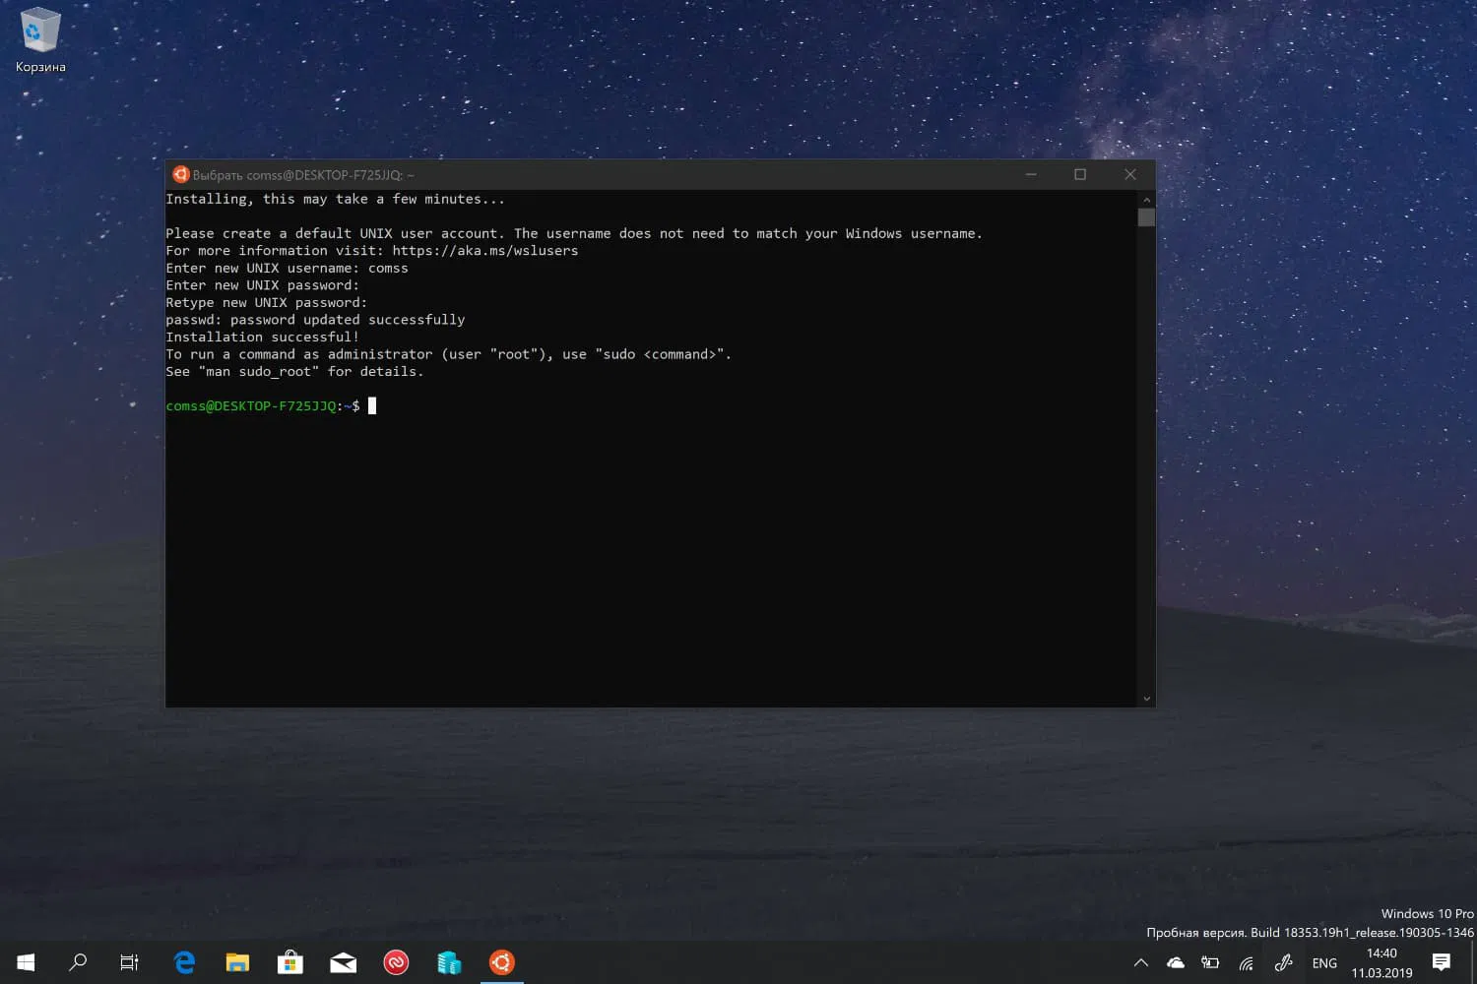Open Microsoft Edge from the taskbar

coord(184,961)
